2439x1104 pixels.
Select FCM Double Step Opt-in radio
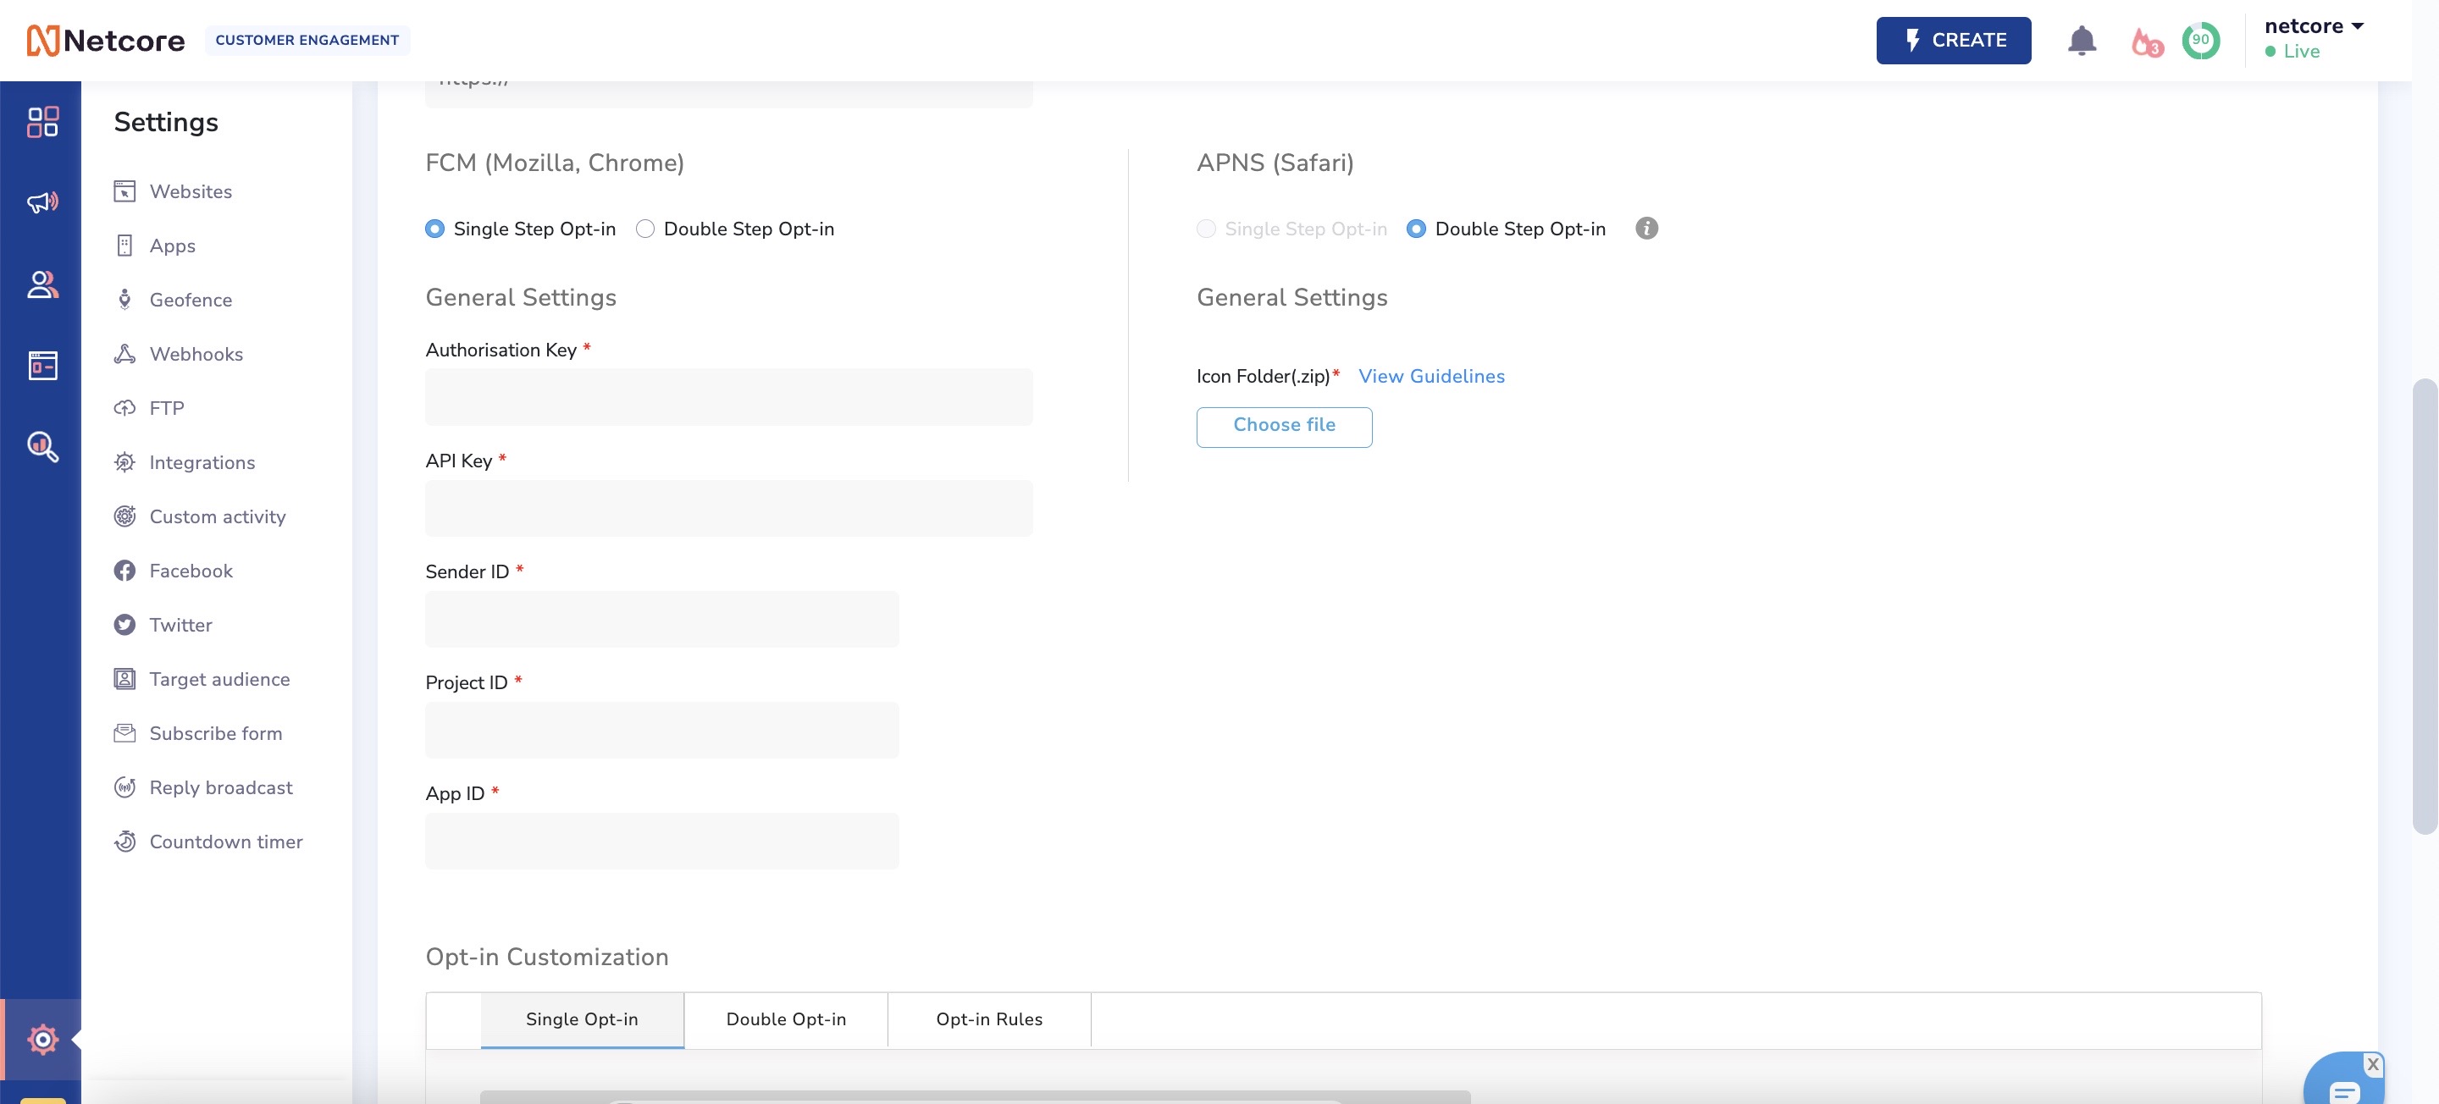point(644,229)
